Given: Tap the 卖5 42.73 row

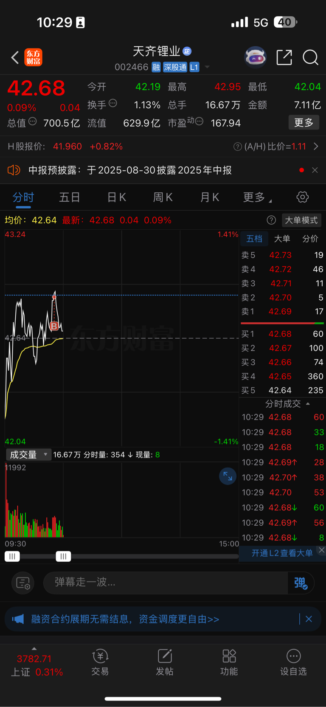Looking at the screenshot, I should click(282, 255).
